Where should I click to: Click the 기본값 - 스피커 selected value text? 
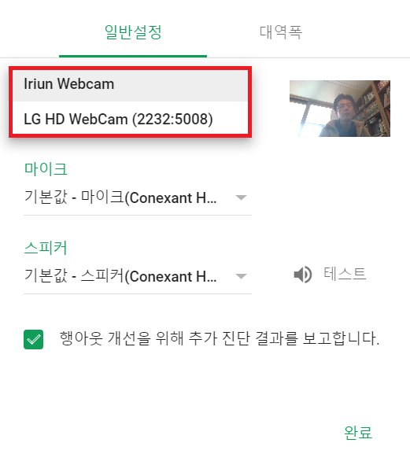click(120, 276)
